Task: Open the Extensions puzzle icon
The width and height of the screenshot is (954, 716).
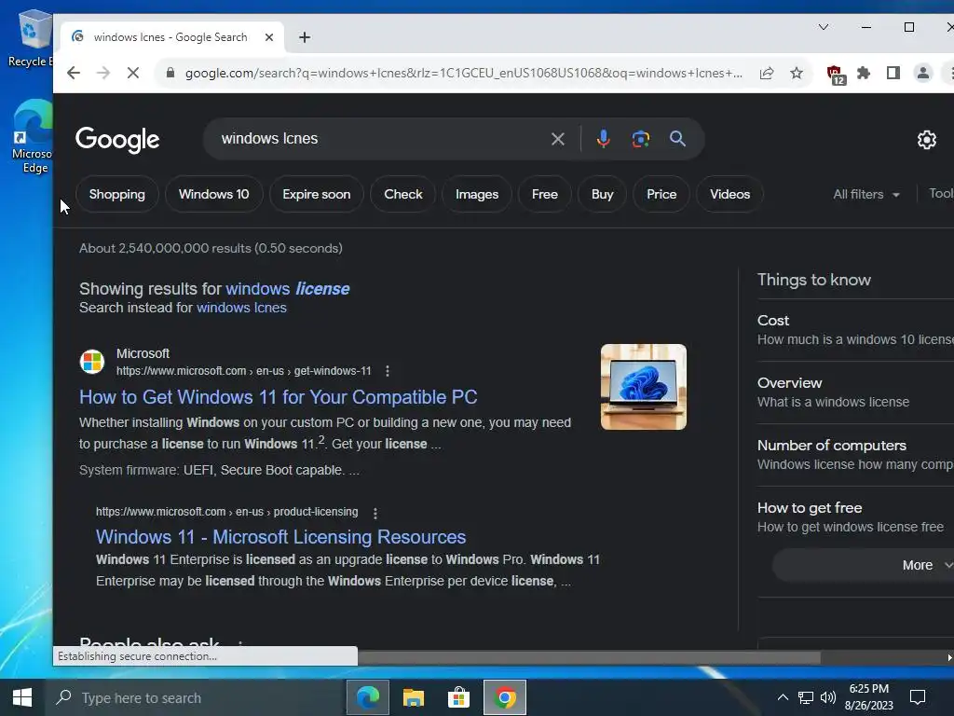Action: [864, 73]
